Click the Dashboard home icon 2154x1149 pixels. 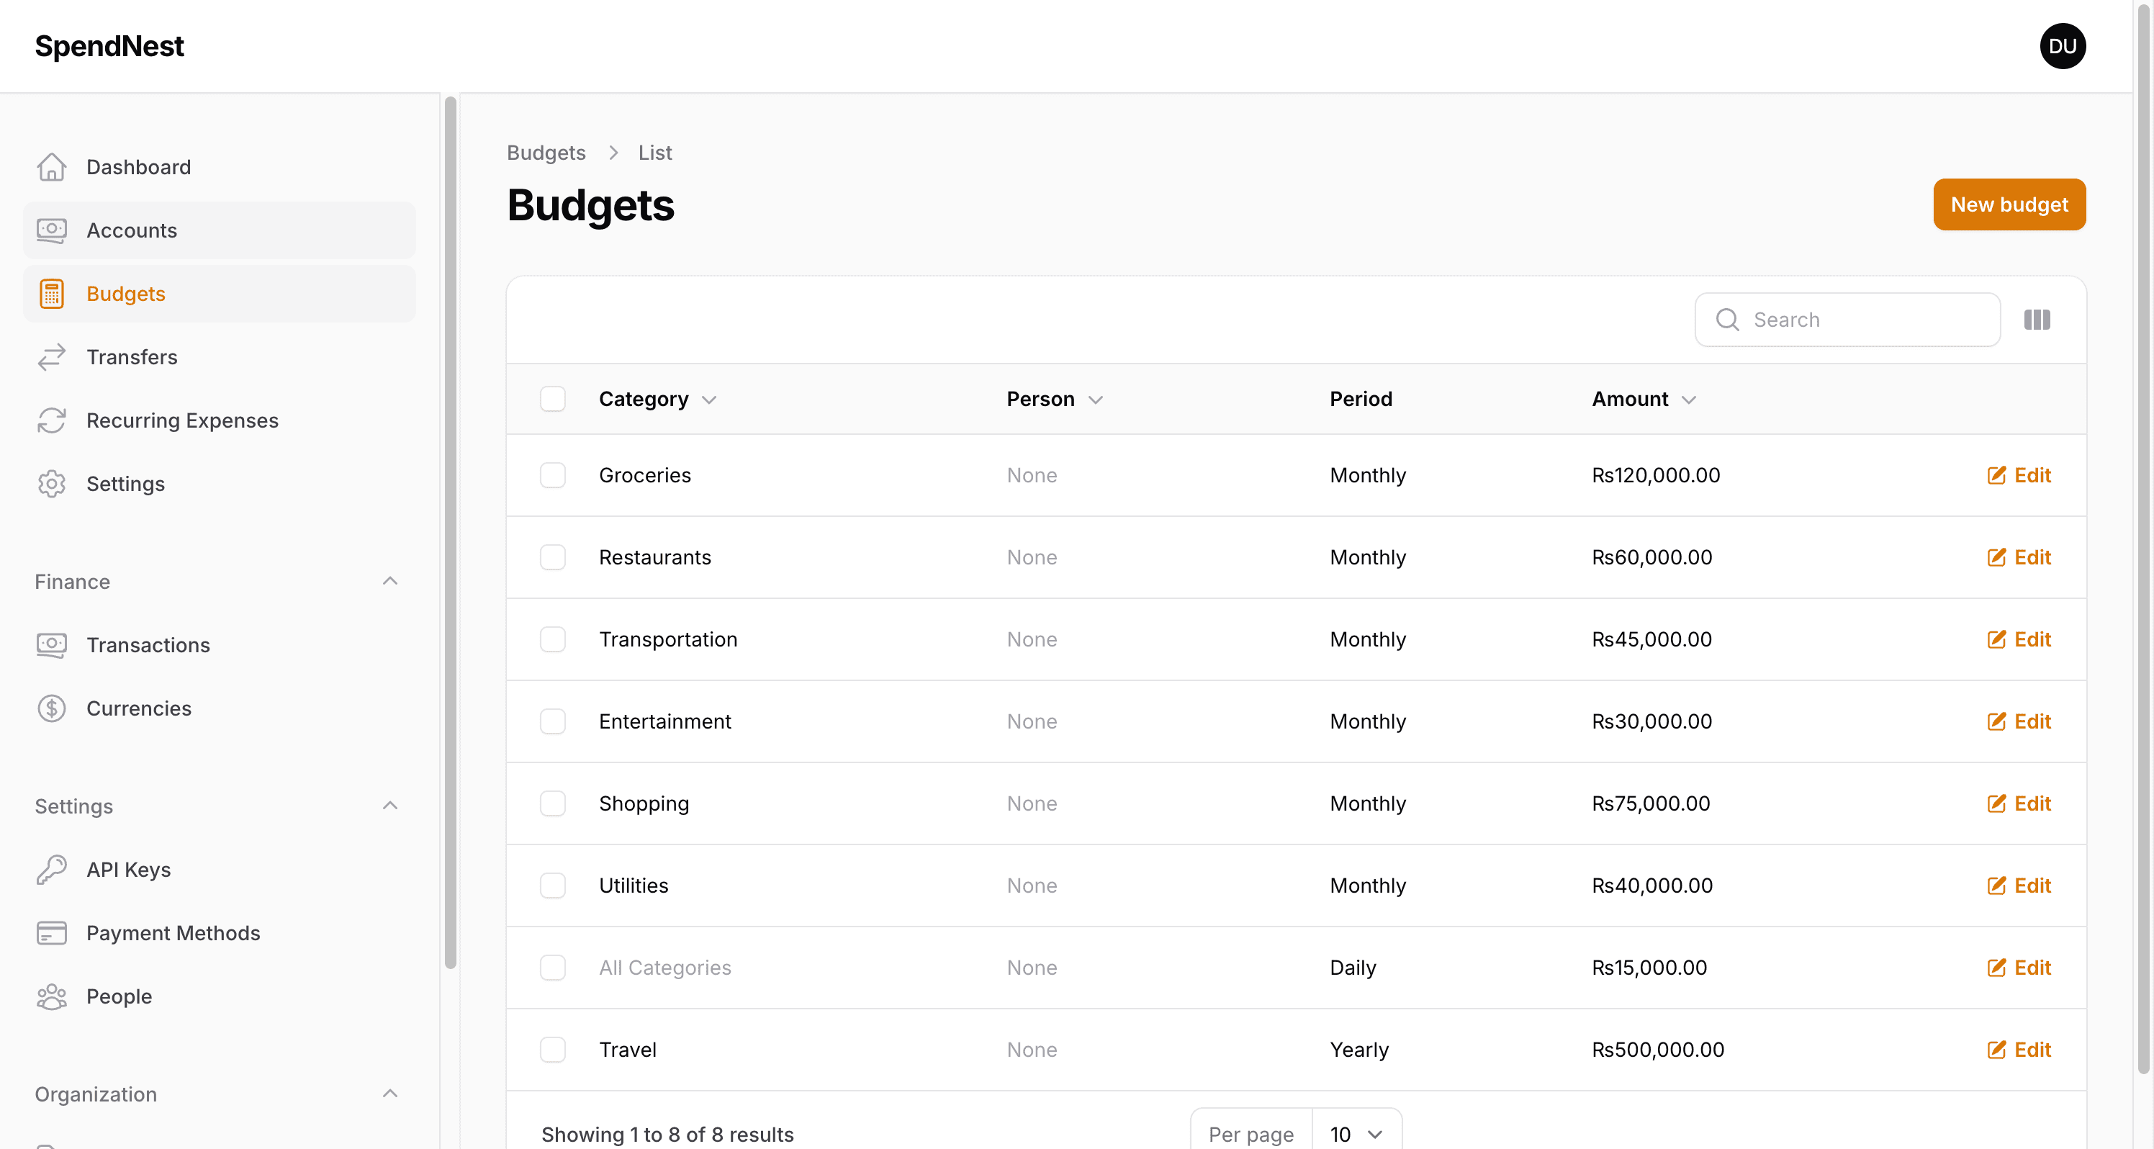[52, 167]
